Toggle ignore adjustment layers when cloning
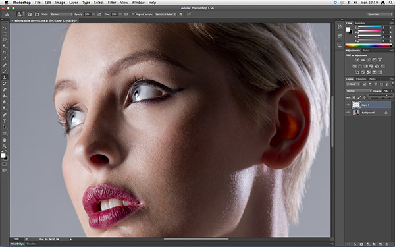 [181, 14]
